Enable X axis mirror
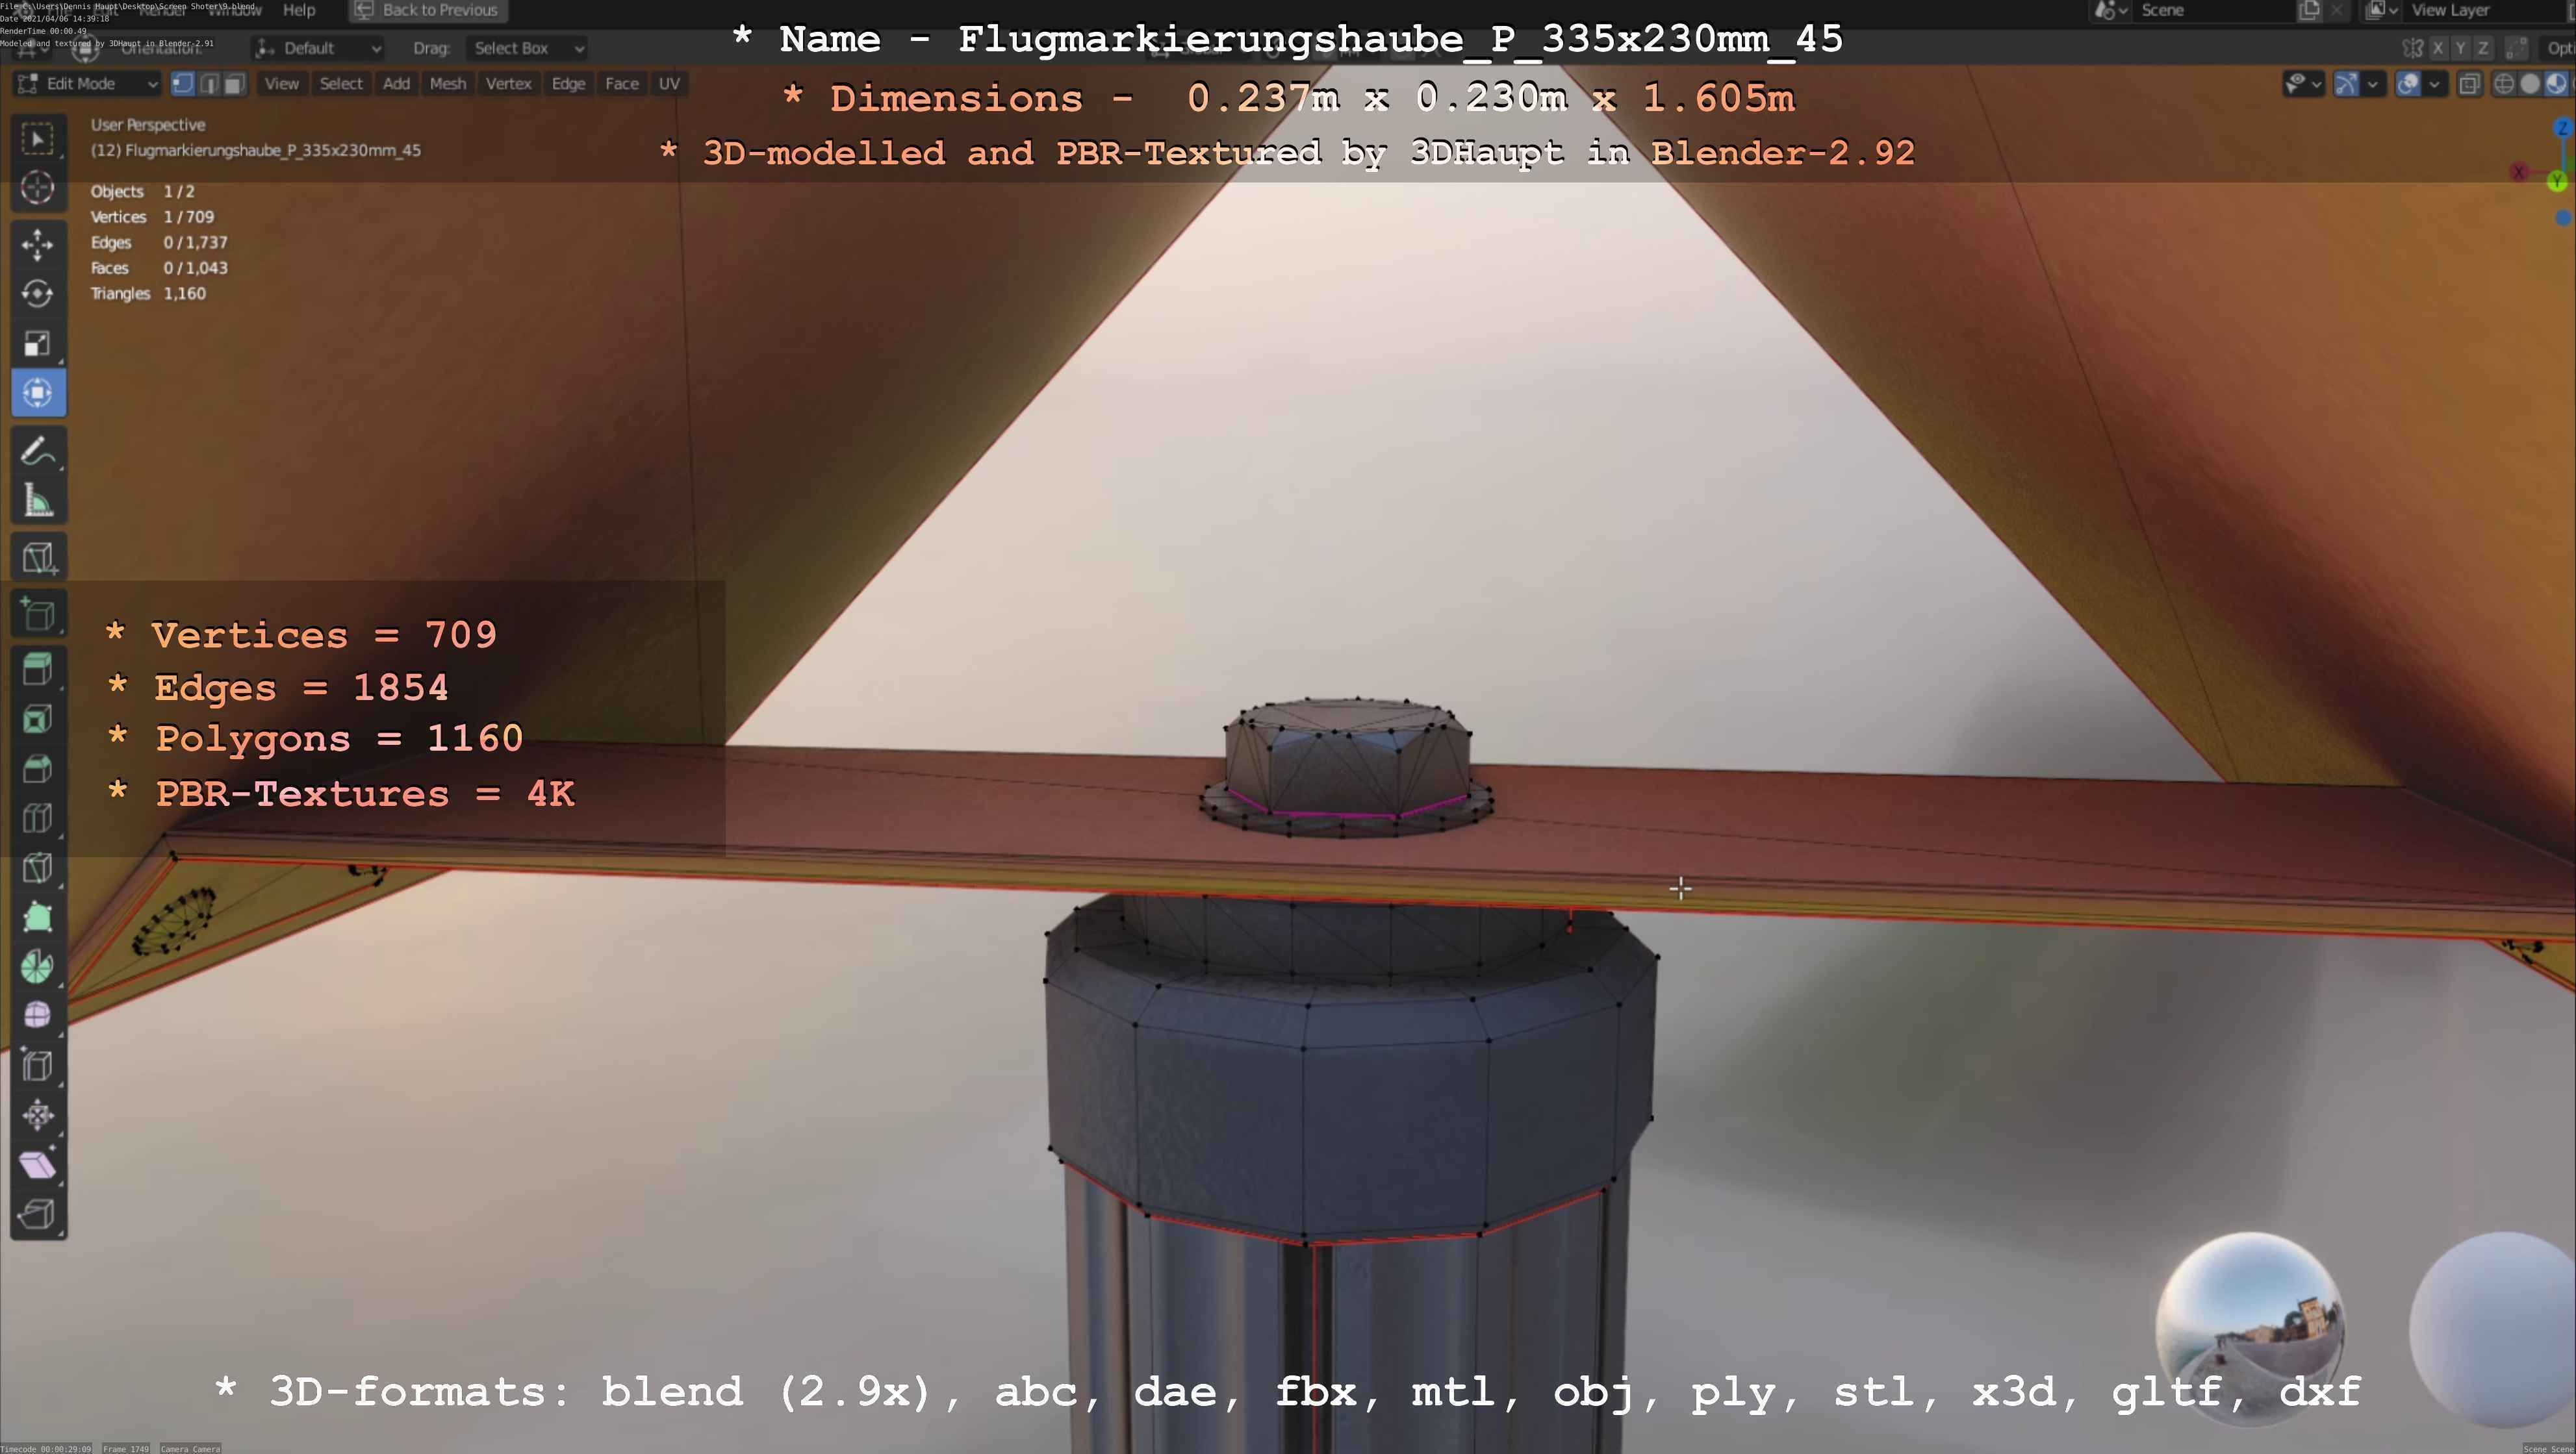Viewport: 2576px width, 1454px height. click(2438, 48)
